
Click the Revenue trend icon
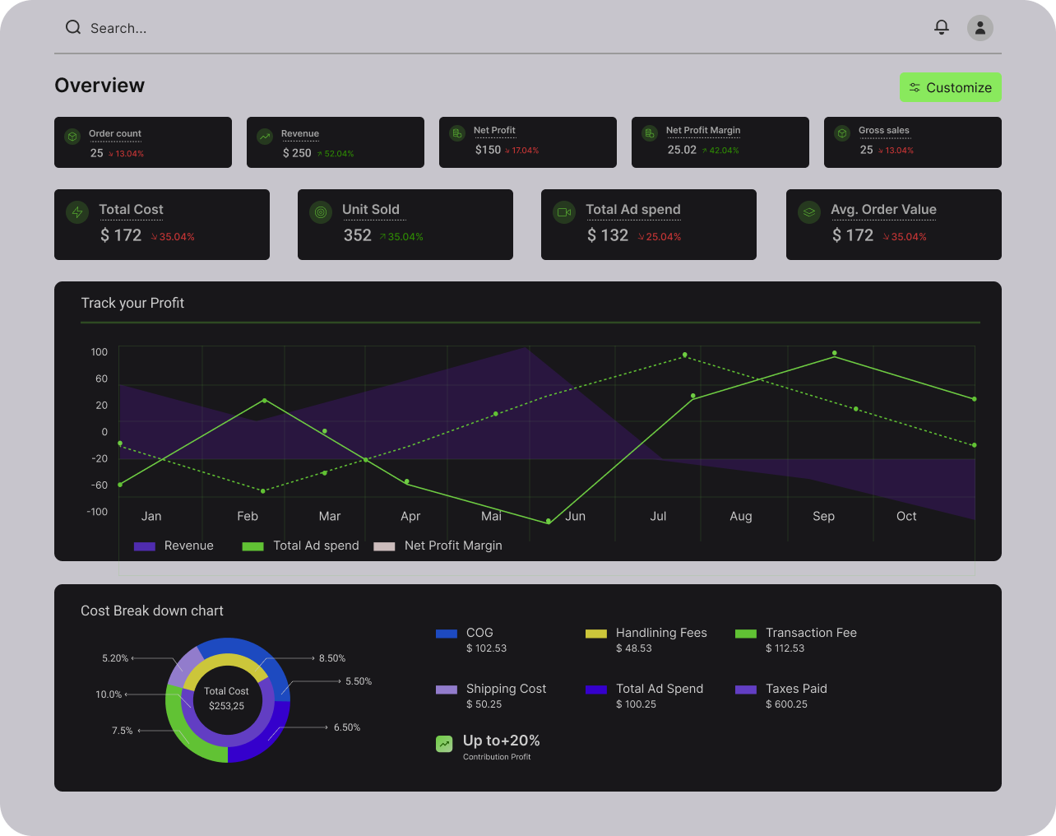coord(265,137)
